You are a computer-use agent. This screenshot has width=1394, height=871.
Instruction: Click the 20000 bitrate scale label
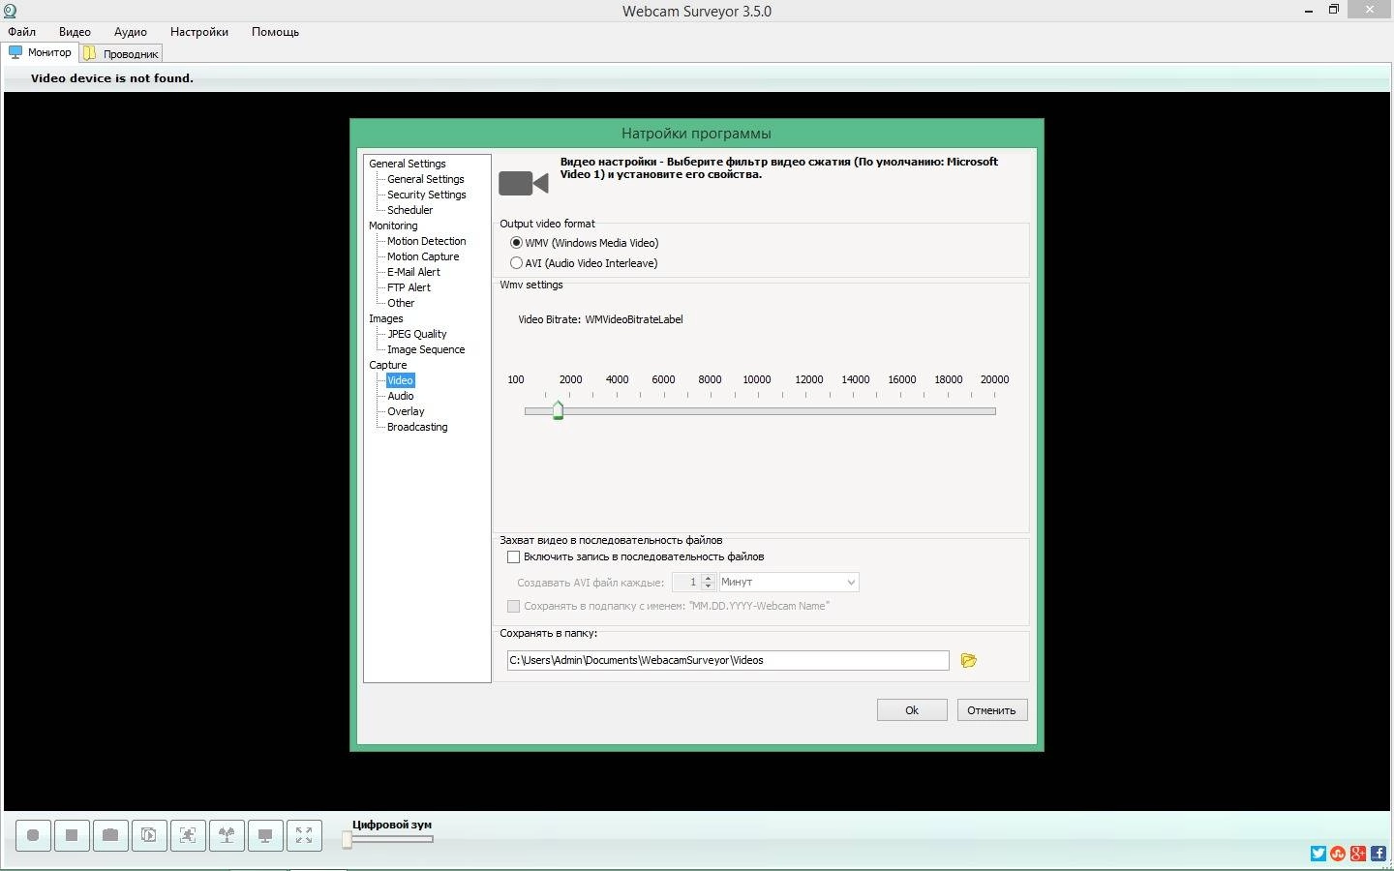coord(994,379)
